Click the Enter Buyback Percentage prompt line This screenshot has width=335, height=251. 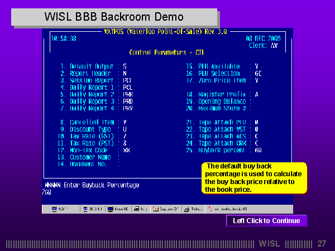pyautogui.click(x=92, y=185)
